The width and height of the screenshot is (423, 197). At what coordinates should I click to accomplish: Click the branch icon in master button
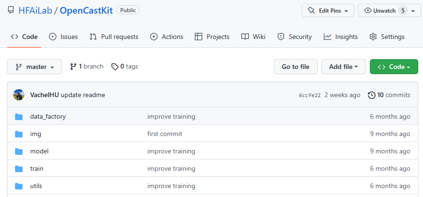point(19,67)
